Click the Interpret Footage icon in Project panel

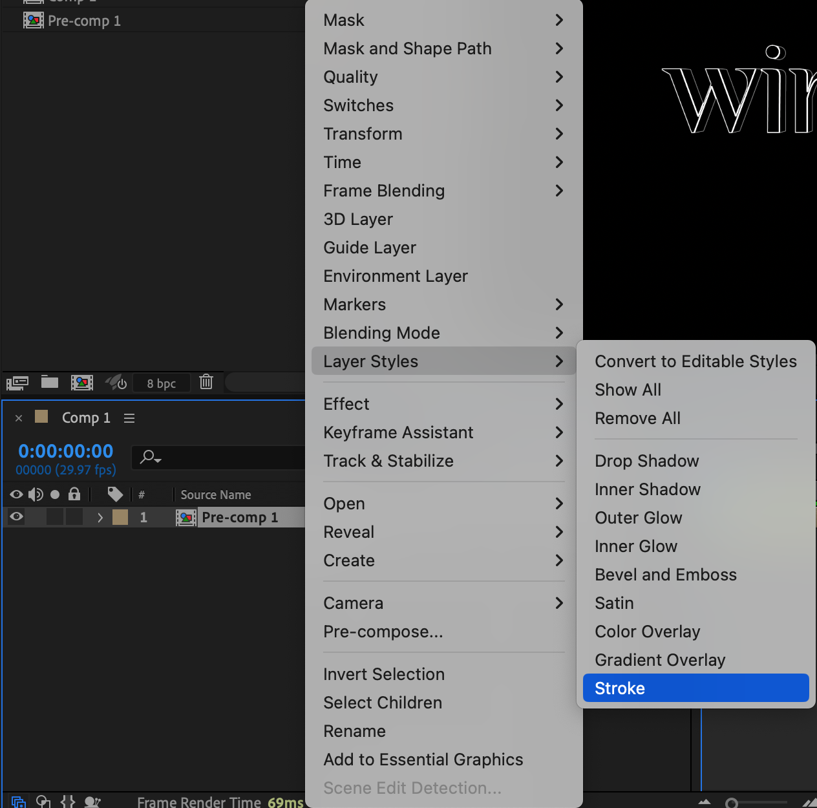pyautogui.click(x=17, y=383)
